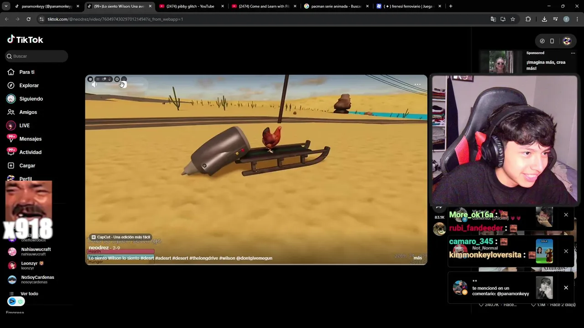
Task: Dismiss the Victaria comment notification
Action: [566, 215]
